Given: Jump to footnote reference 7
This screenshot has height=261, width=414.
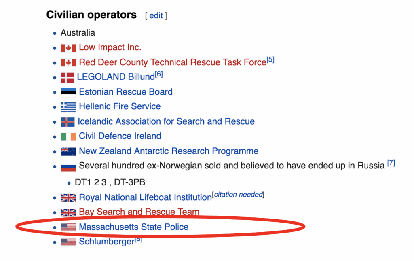Looking at the screenshot, I should pos(391,163).
